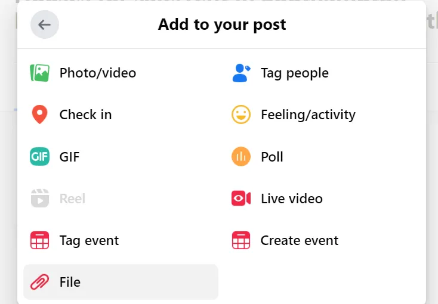Select the Check in option
The image size is (438, 304).
click(x=85, y=114)
